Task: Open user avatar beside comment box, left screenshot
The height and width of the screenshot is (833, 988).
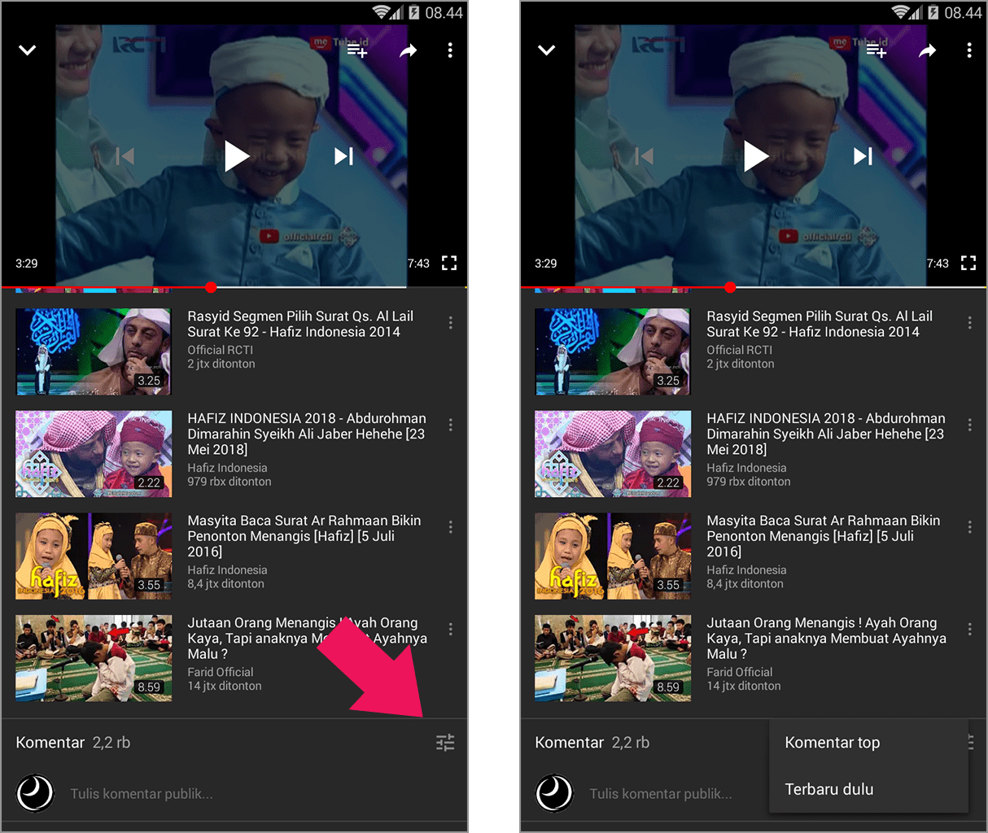Action: tap(35, 793)
